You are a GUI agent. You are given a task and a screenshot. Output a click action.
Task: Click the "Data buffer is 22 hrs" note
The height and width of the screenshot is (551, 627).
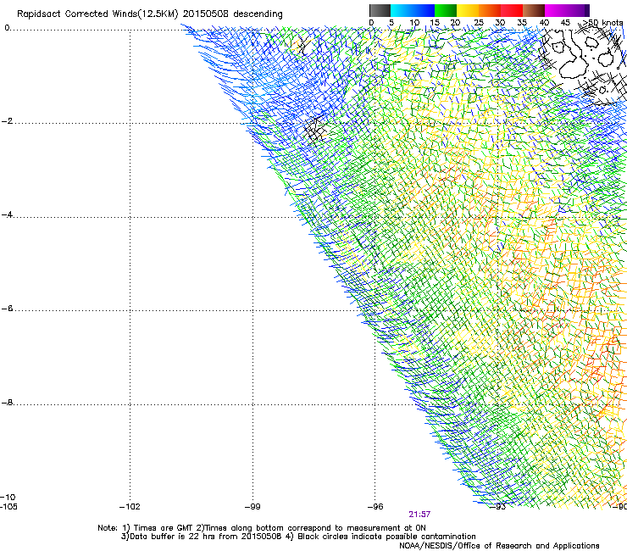tap(298, 537)
